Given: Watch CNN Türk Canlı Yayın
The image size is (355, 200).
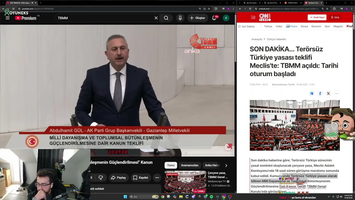Looking at the screenshot, I should click(317, 17).
